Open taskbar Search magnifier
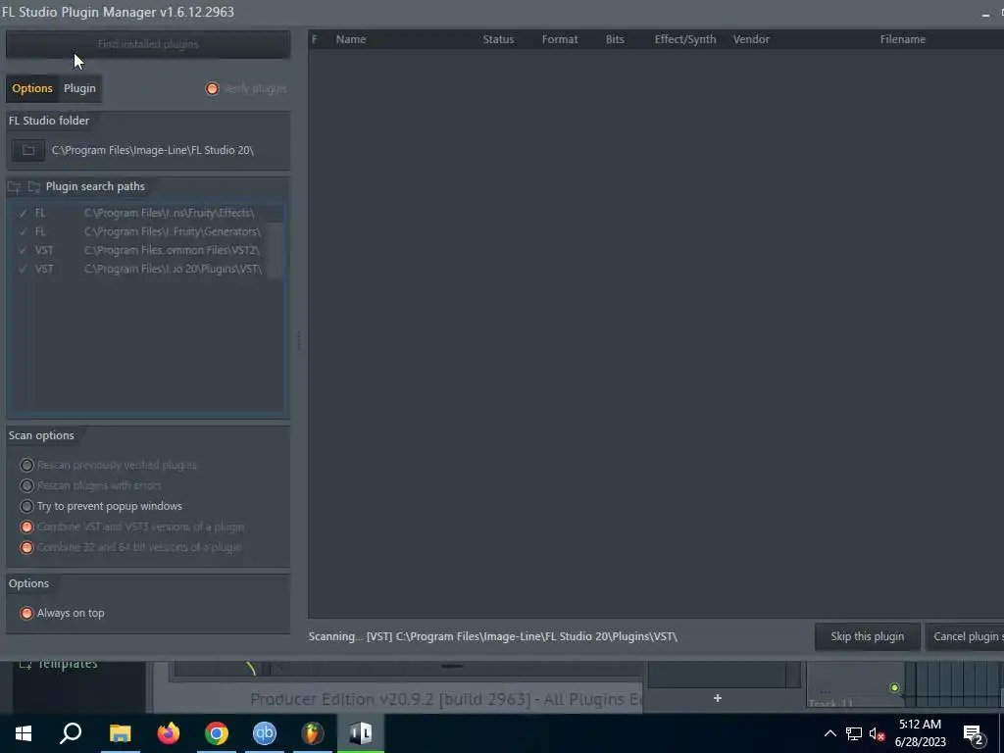This screenshot has width=1004, height=753. (71, 733)
